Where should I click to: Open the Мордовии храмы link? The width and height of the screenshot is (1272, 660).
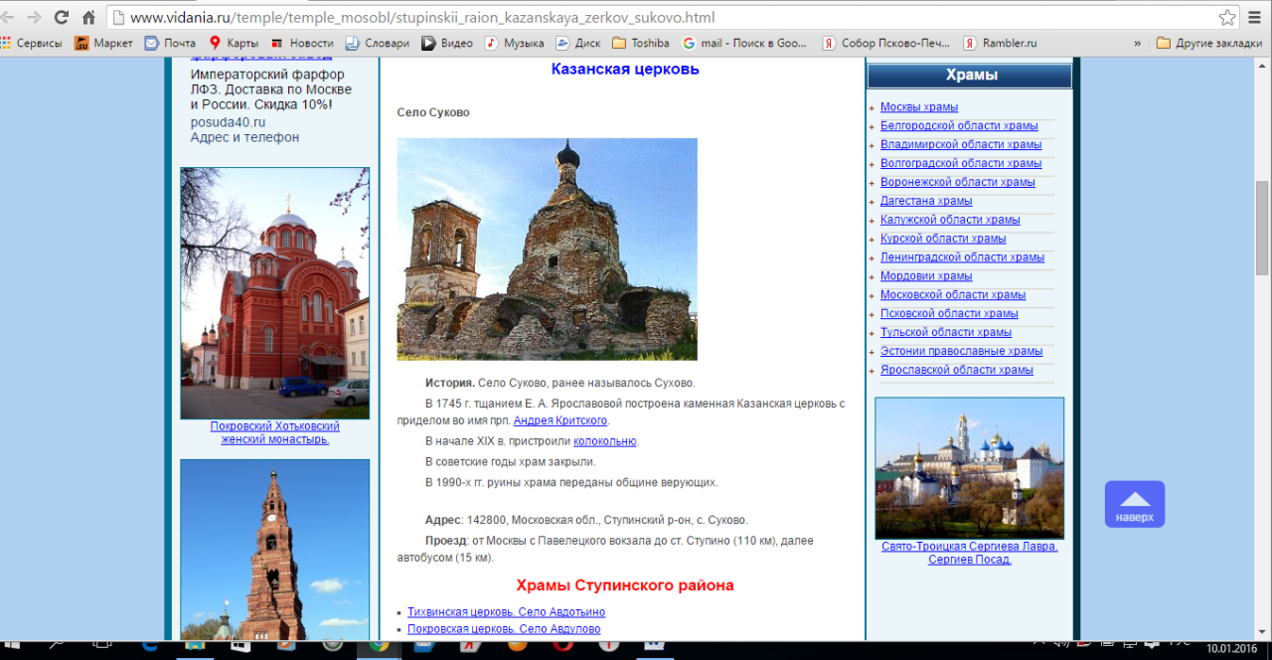click(926, 277)
